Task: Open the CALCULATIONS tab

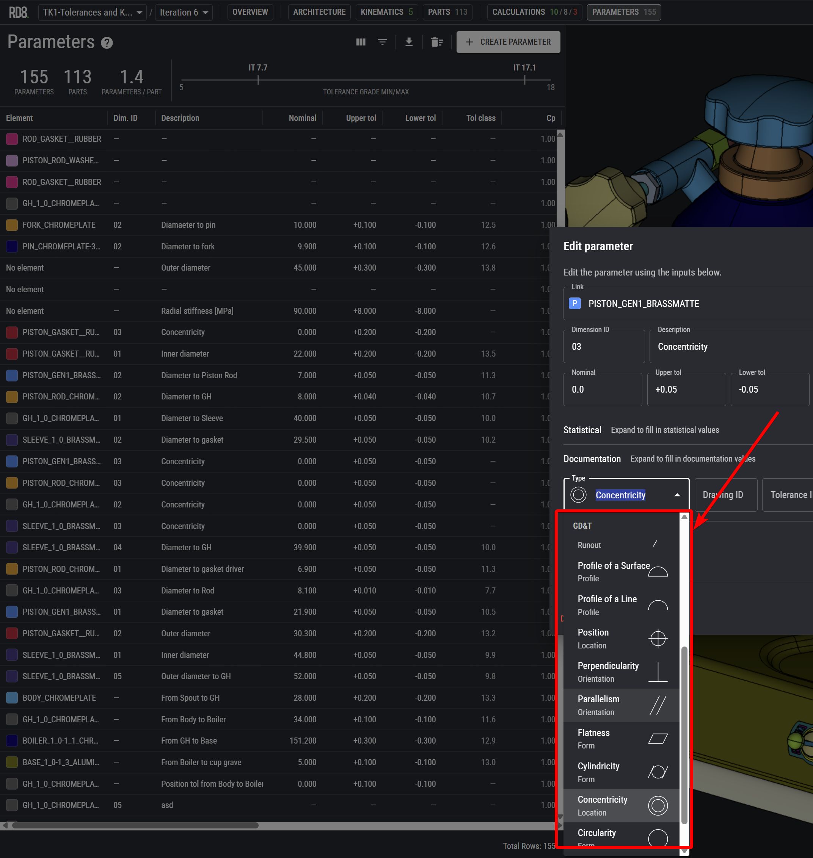Action: [534, 12]
